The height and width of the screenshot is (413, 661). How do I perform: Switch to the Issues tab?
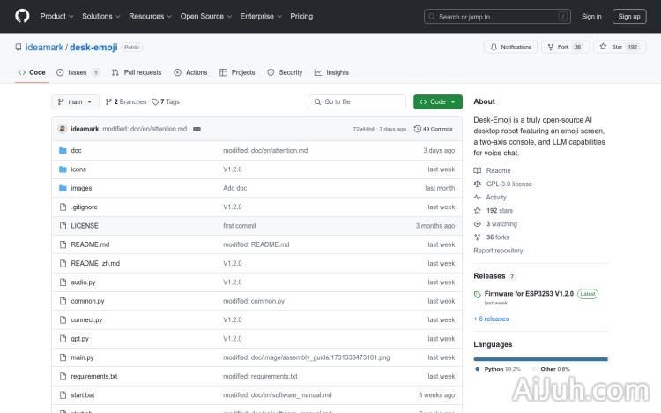pos(78,72)
